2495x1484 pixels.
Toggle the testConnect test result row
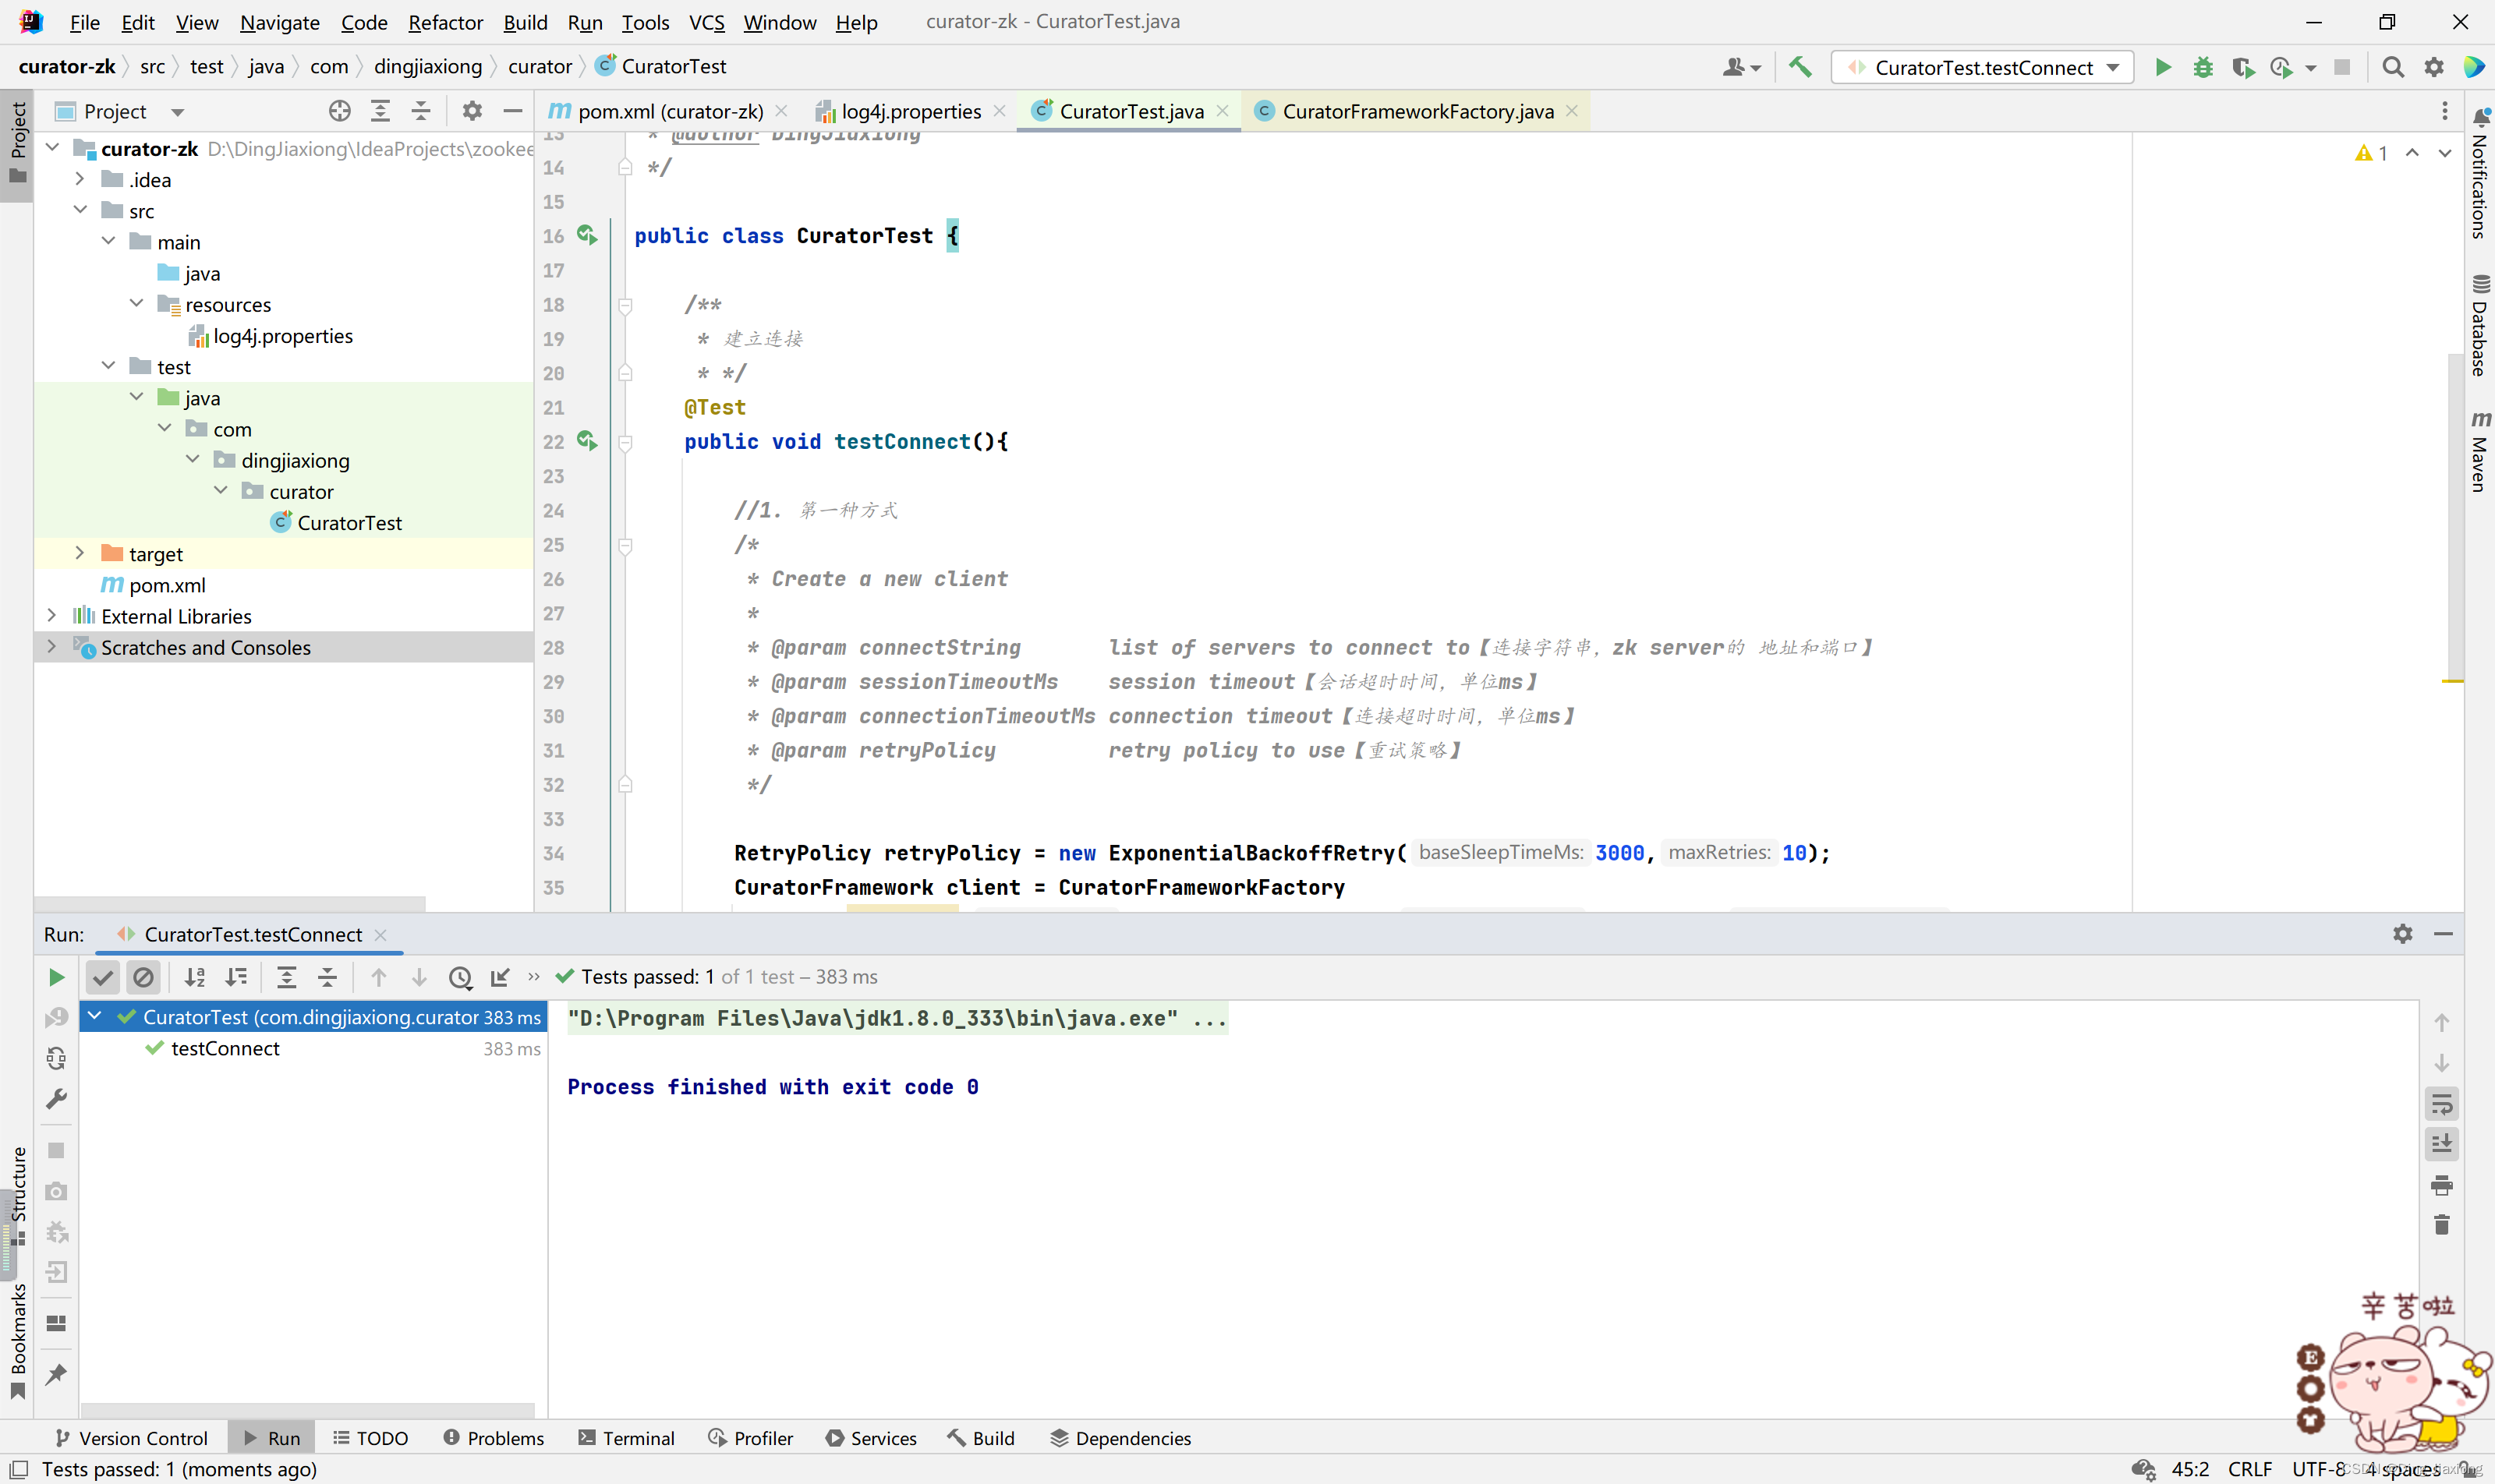coord(225,1048)
